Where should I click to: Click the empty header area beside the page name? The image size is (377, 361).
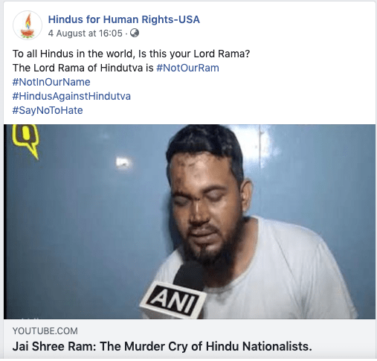click(x=285, y=25)
